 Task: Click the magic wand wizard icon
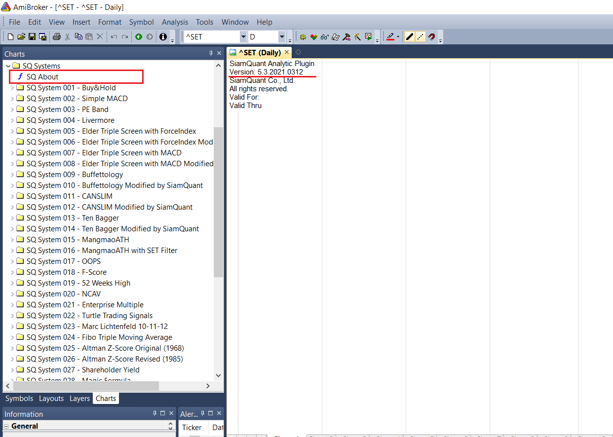tap(357, 37)
